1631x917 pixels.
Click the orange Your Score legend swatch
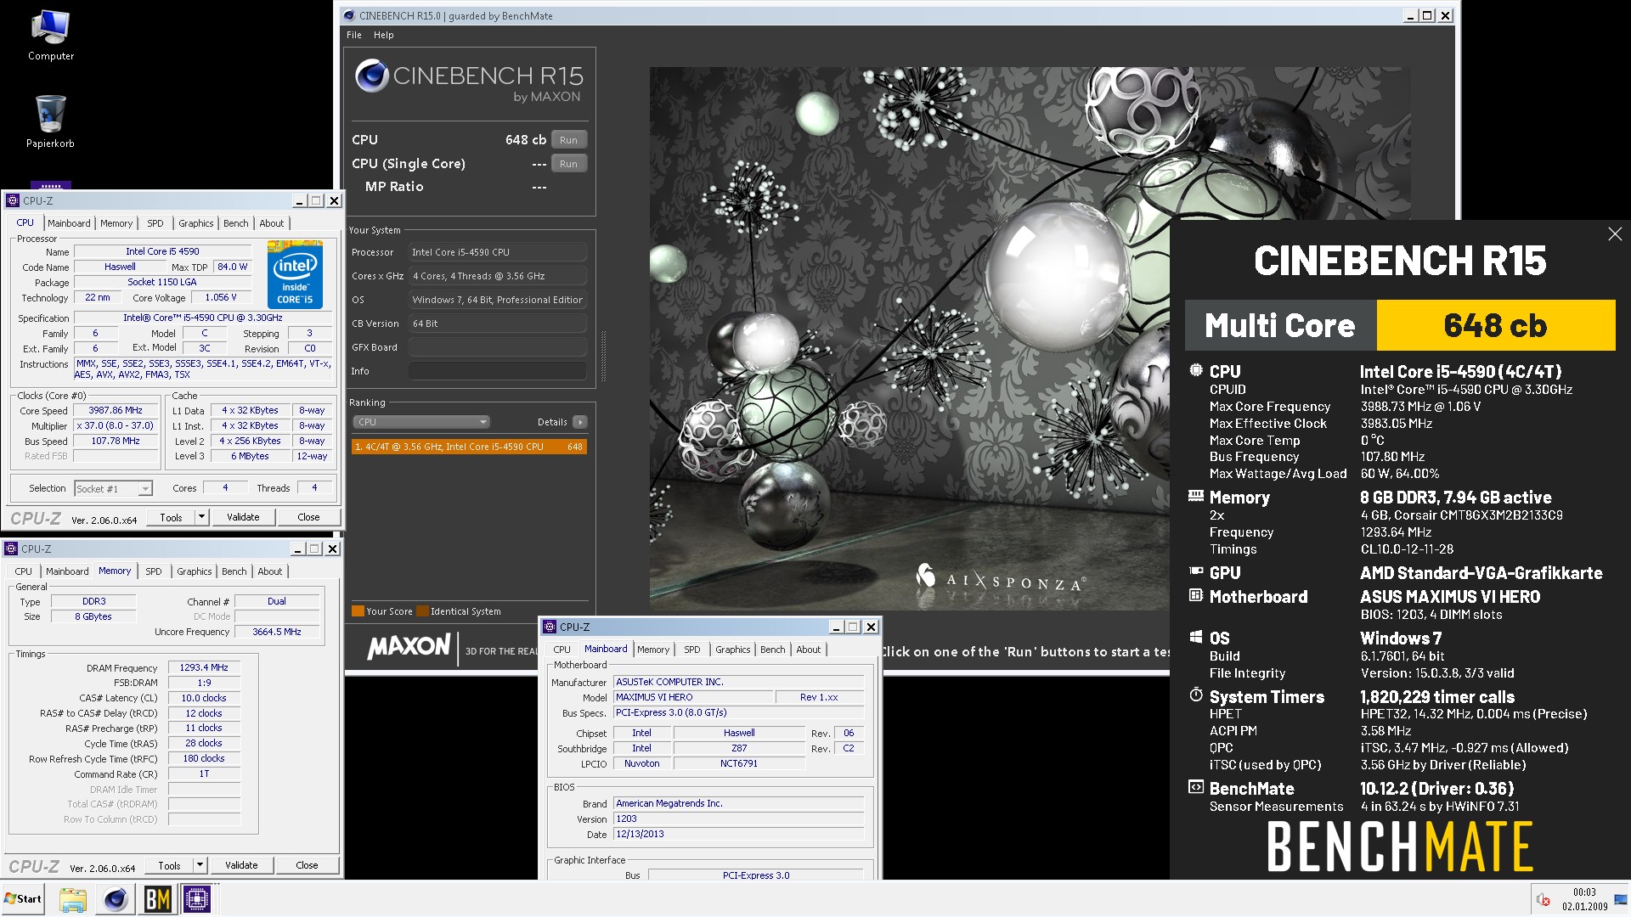pyautogui.click(x=358, y=611)
